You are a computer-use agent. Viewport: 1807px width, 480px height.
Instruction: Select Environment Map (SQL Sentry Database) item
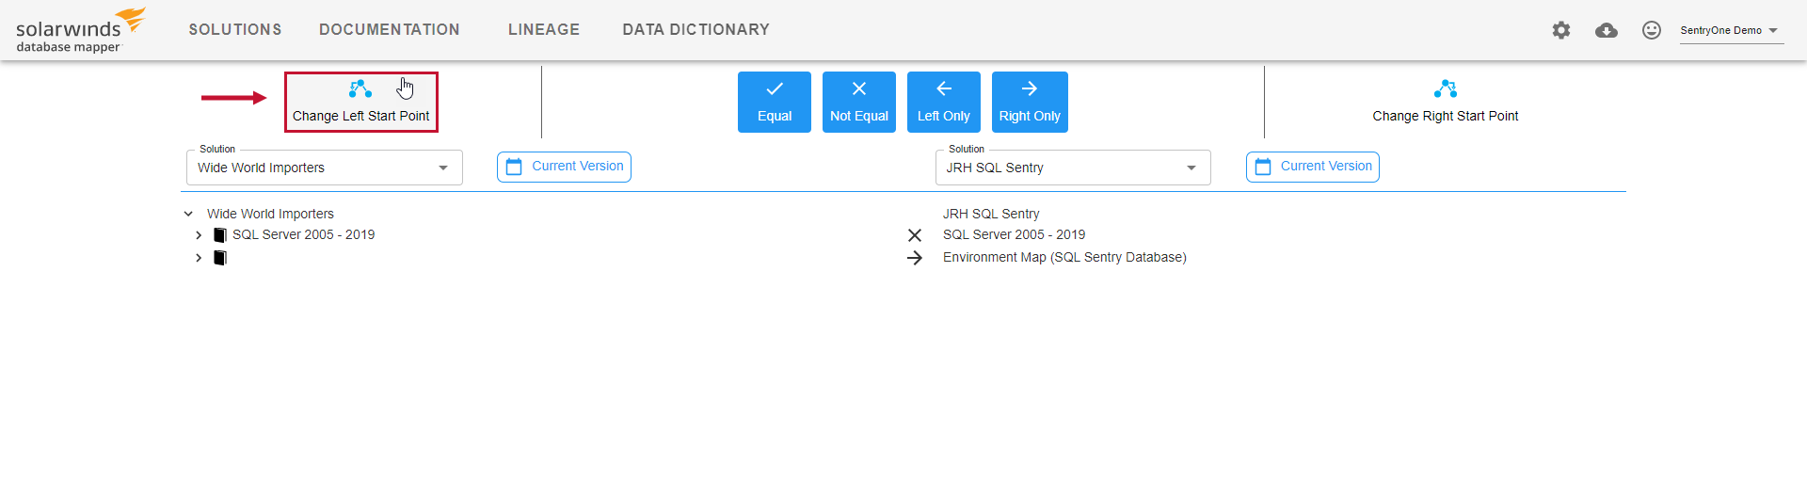coord(1064,257)
